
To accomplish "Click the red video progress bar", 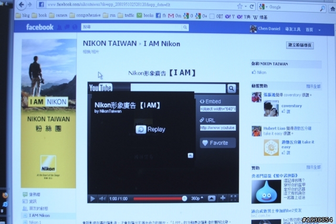I will click(x=158, y=199).
